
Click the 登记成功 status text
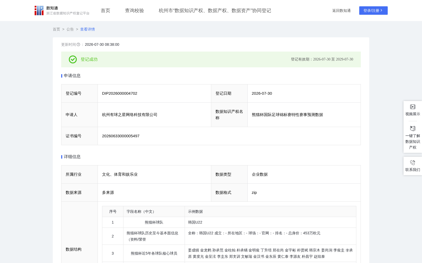coord(89,59)
